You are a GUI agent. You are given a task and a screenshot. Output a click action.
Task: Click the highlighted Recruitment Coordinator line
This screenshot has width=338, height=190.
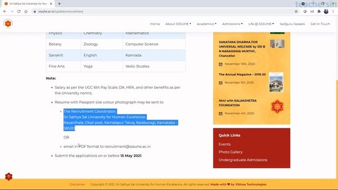90,111
